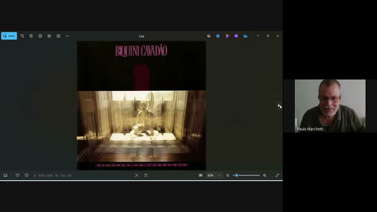Click the 3.jpg file name title
Image resolution: width=377 pixels, height=212 pixels.
[141, 36]
